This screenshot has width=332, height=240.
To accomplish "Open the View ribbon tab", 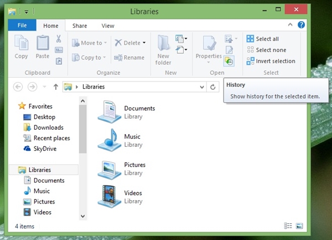I will pyautogui.click(x=107, y=25).
